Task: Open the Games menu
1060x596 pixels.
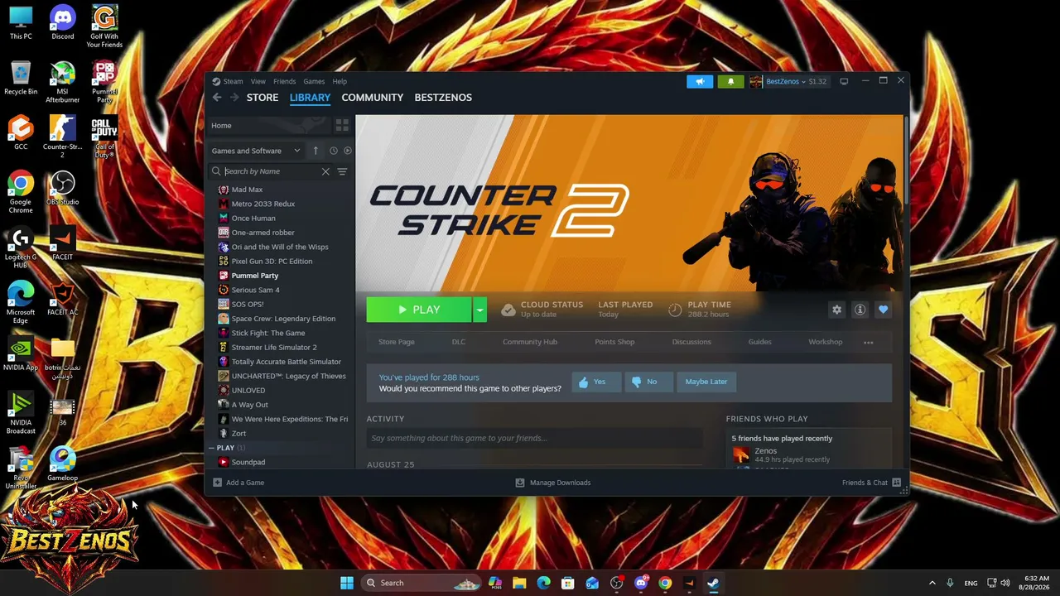Action: coord(314,81)
